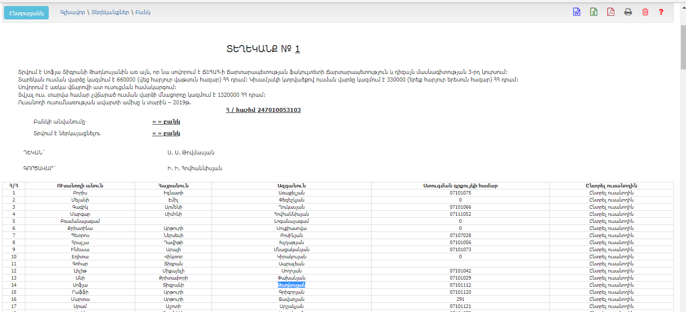Image resolution: width=686 pixels, height=312 pixels.
Task: Select student in row 16 (Մարտա)
Action: click(611, 299)
